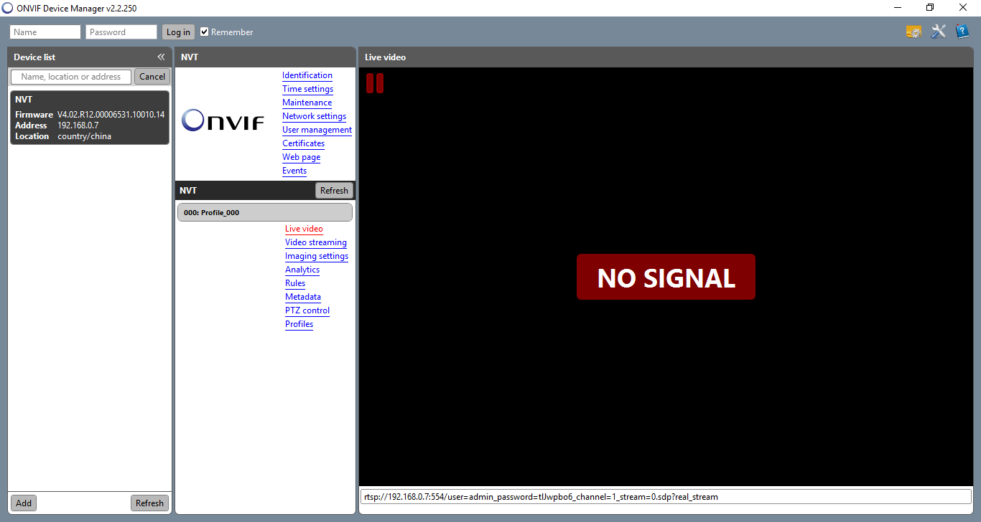Open the Identification settings link
Image resolution: width=981 pixels, height=522 pixels.
307,75
